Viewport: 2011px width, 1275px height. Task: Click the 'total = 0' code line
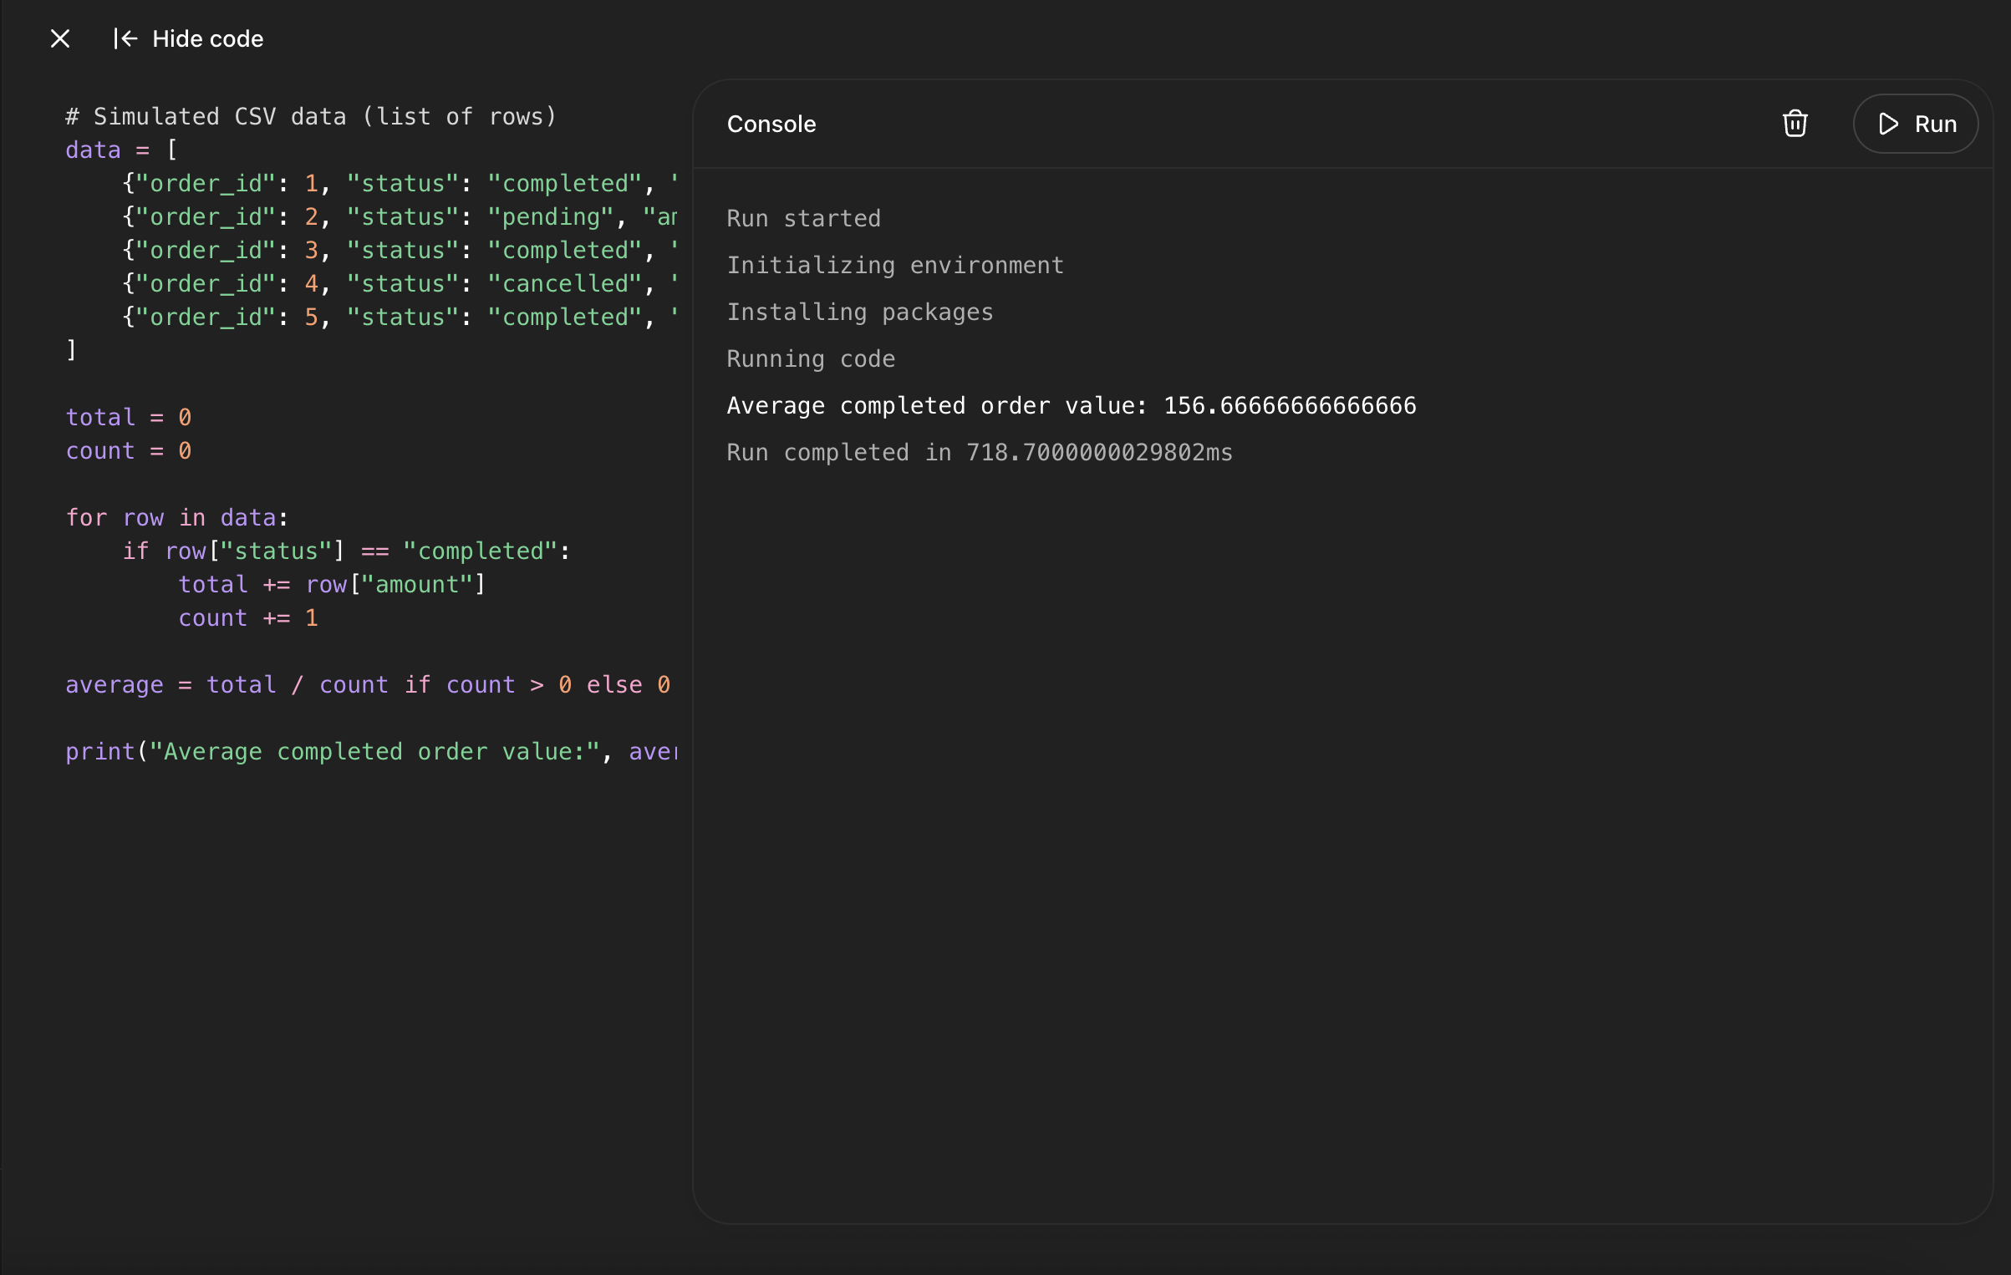pos(129,417)
